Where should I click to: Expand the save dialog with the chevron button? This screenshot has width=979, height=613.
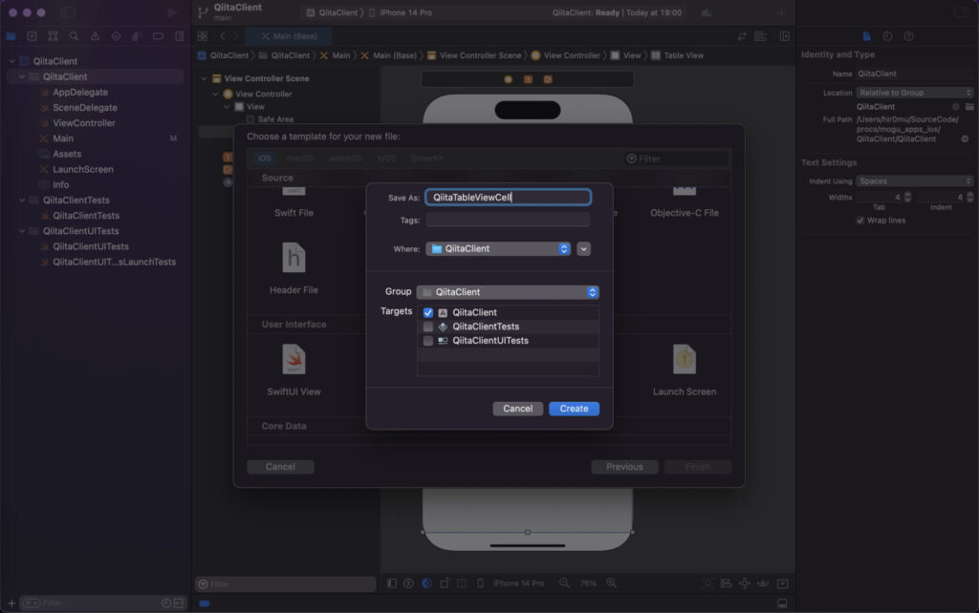tap(584, 249)
